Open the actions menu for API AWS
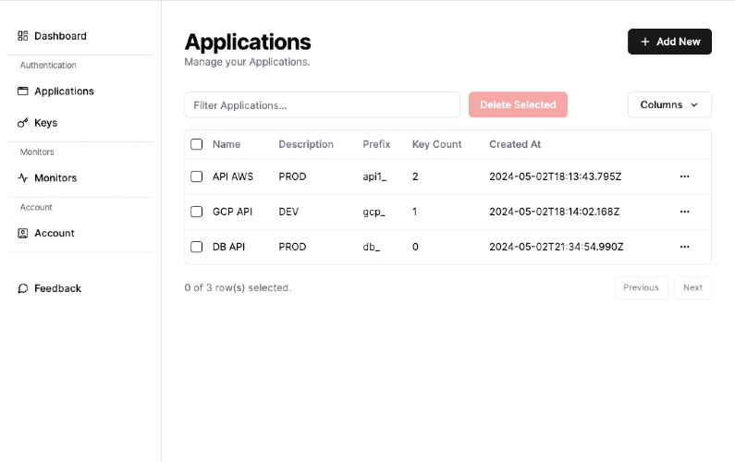 [684, 176]
